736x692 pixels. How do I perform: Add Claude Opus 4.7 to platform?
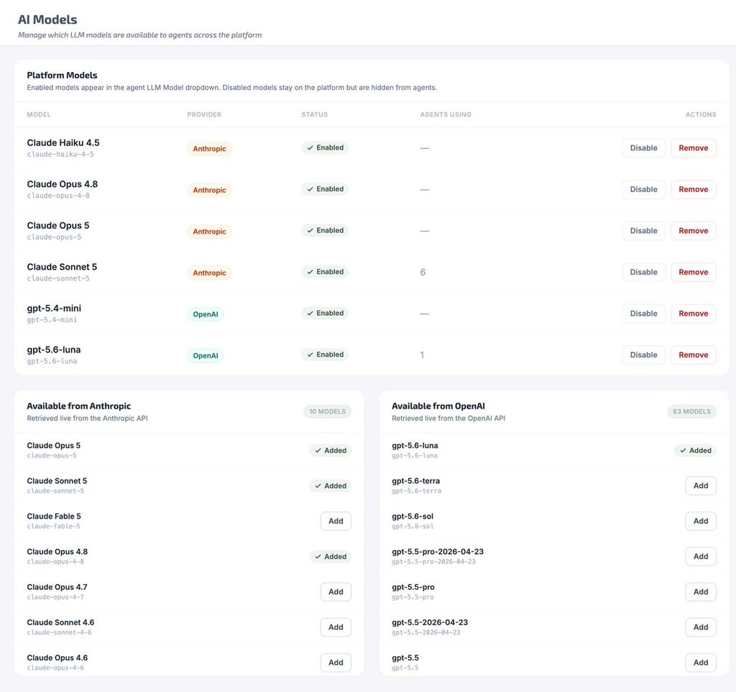(336, 592)
